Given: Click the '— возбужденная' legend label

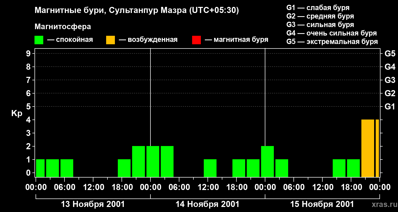Looking at the screenshot, I should (148, 40).
